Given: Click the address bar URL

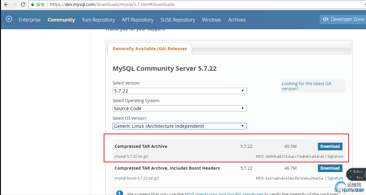Looking at the screenshot, I should [x=112, y=4].
